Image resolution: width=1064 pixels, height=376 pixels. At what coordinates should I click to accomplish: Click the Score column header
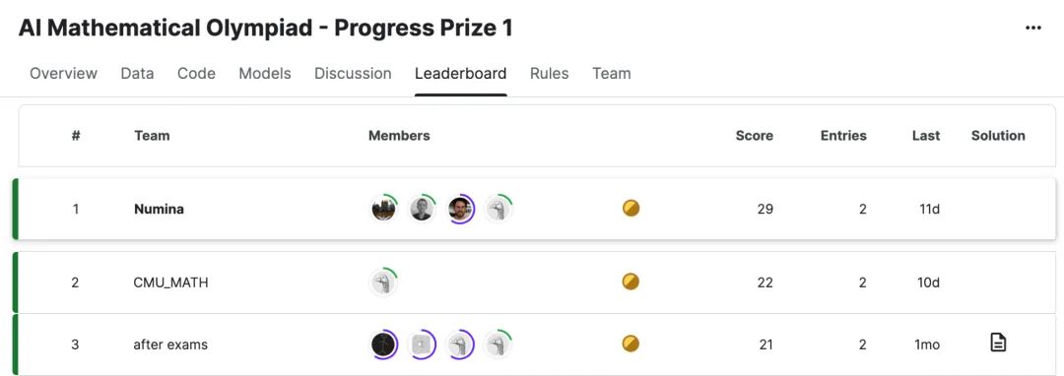[x=754, y=136]
